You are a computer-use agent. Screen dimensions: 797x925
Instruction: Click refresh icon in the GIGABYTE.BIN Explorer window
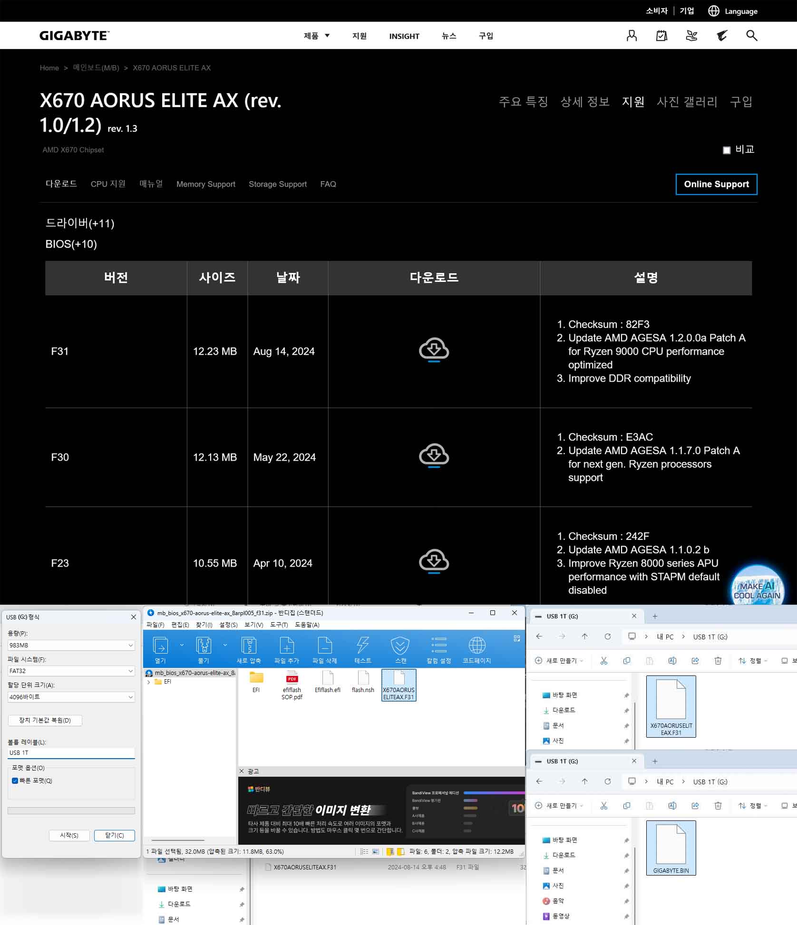point(608,781)
